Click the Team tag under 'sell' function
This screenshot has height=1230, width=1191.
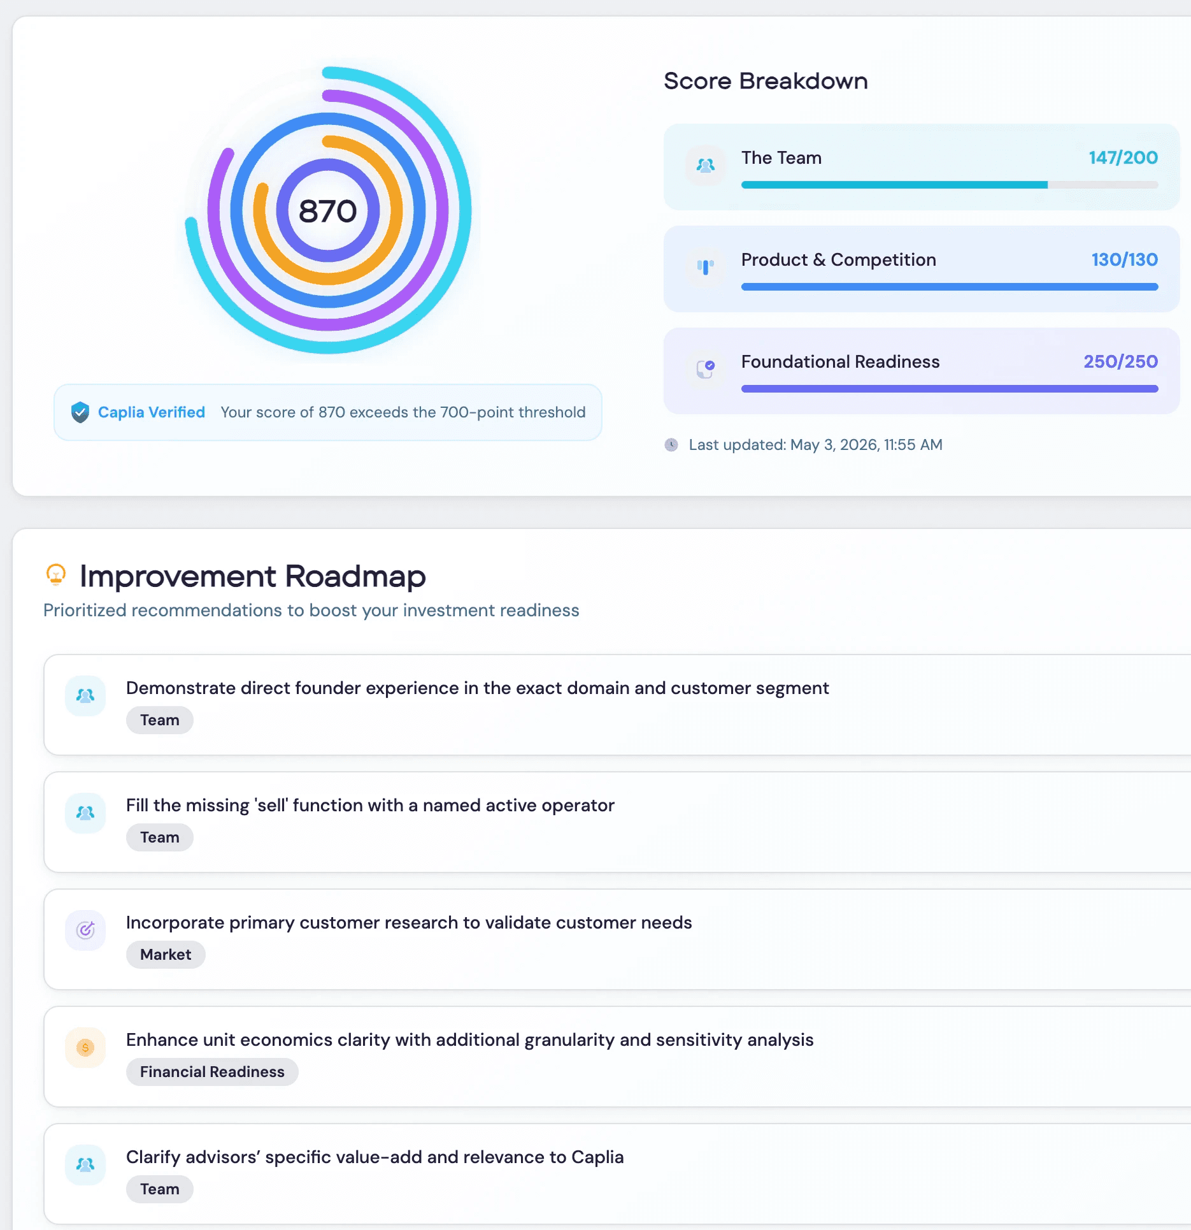click(x=160, y=837)
